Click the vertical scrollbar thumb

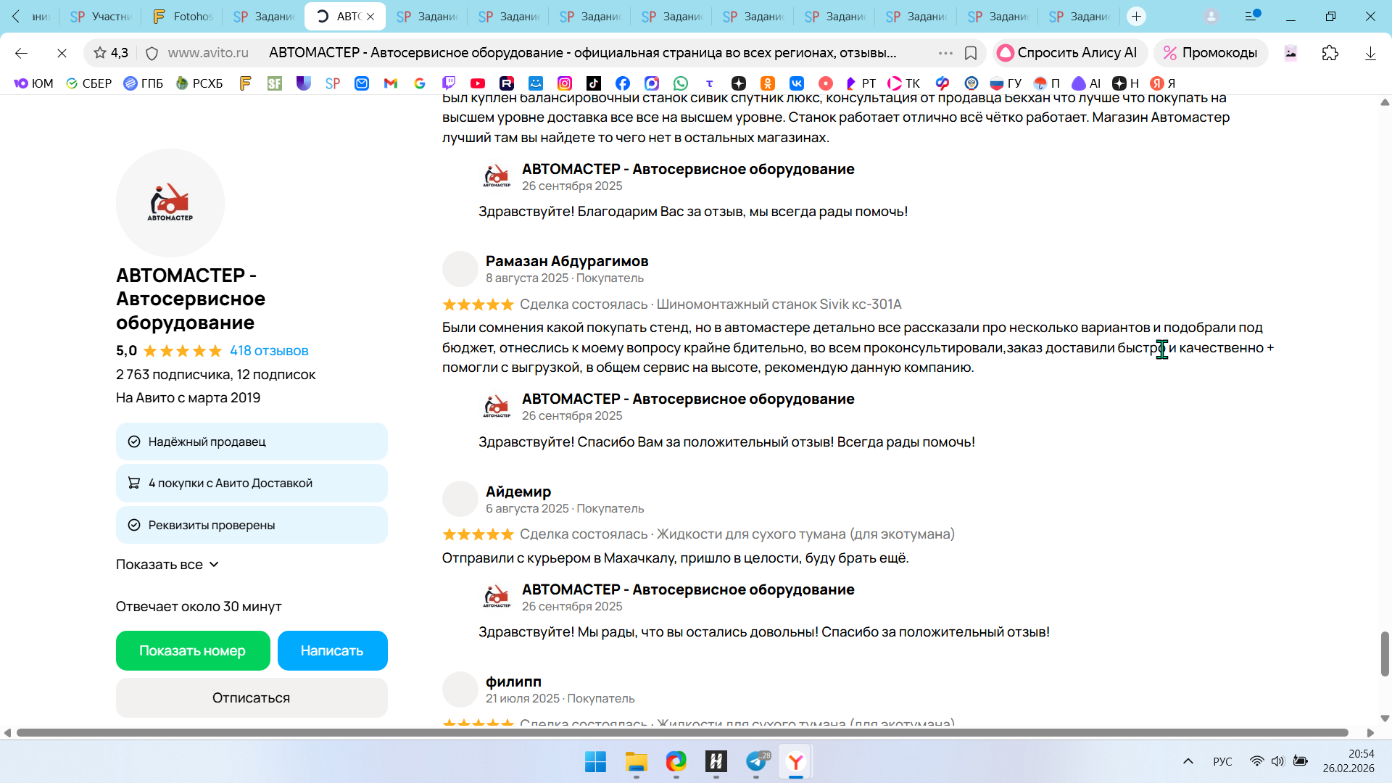click(1384, 653)
